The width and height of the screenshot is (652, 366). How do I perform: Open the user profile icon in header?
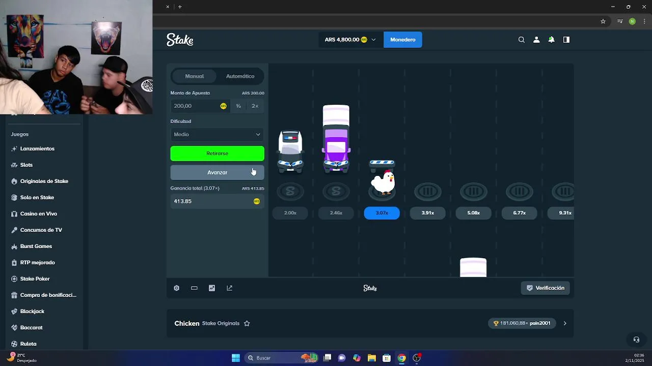536,40
